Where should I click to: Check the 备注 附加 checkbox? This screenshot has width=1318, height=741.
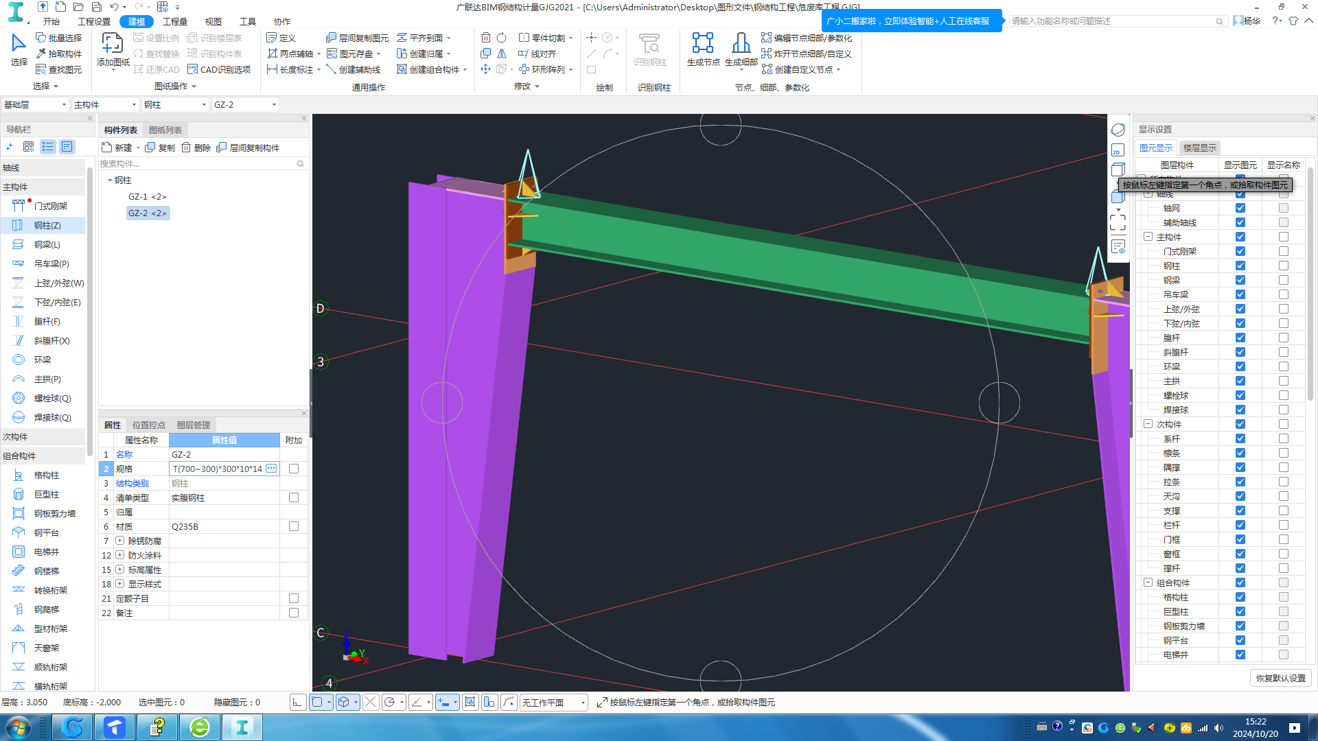pyautogui.click(x=294, y=613)
